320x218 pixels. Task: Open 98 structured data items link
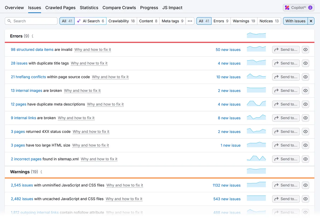pyautogui.click(x=32, y=50)
